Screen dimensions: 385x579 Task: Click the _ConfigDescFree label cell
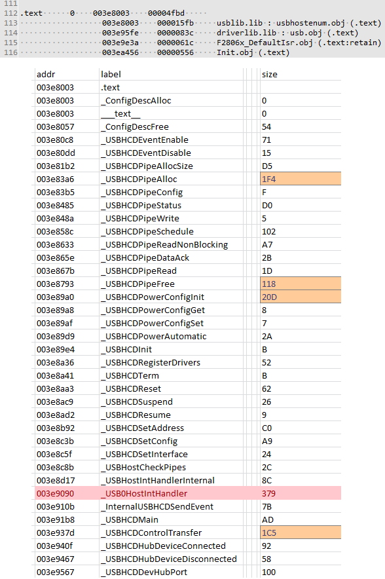tap(135, 126)
